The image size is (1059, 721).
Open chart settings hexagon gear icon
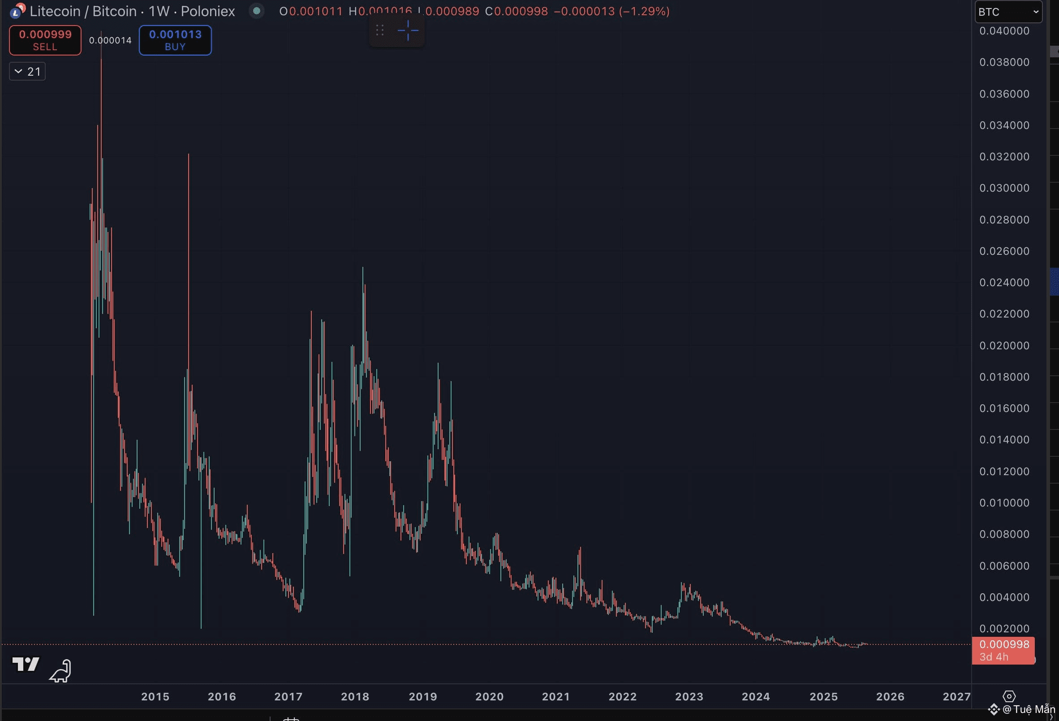[1009, 696]
